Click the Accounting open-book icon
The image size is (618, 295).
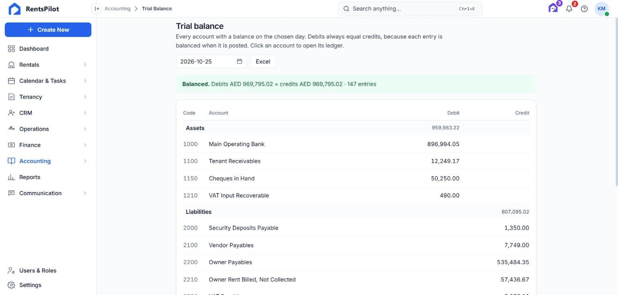tap(11, 161)
